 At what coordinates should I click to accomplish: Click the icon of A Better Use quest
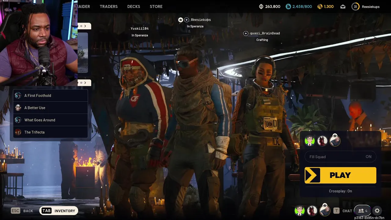pyautogui.click(x=18, y=108)
